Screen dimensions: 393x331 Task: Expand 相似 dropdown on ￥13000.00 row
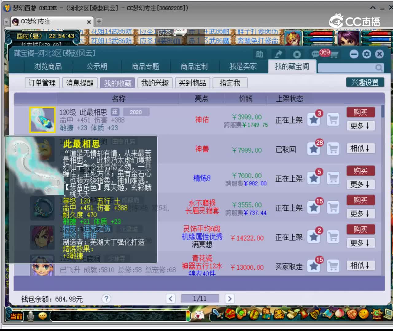click(x=361, y=265)
